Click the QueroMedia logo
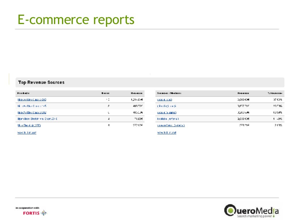Image resolution: width=294 pixels, height=220 pixels. [x=252, y=211]
